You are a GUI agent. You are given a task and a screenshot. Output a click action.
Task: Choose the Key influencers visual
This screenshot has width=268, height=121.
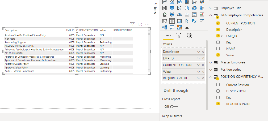[x=202, y=21]
